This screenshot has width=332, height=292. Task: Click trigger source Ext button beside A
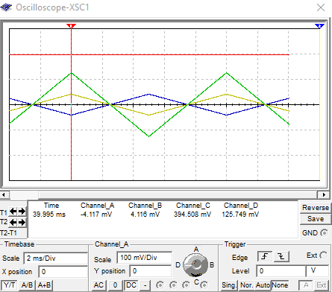click(322, 285)
